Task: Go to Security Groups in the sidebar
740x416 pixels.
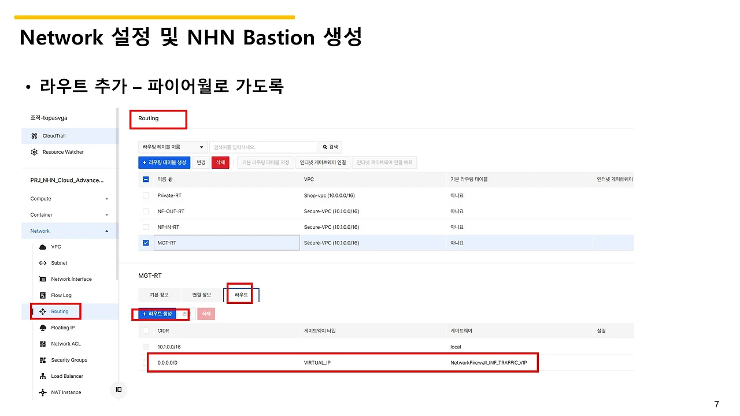Action: pyautogui.click(x=69, y=360)
